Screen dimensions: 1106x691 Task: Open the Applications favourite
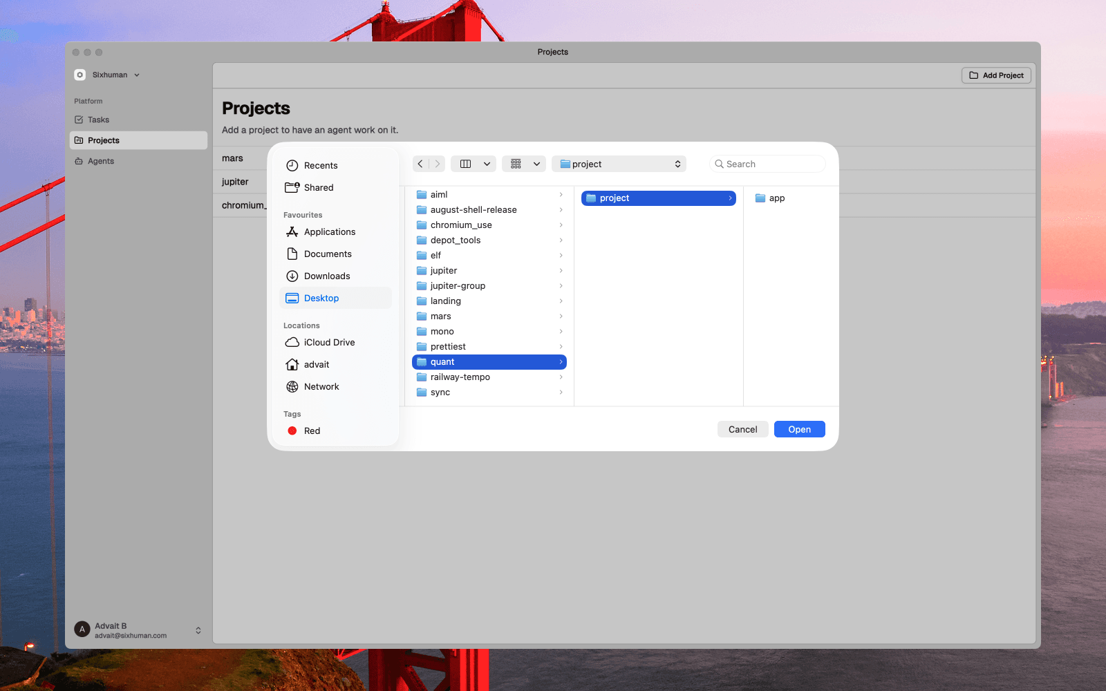coord(330,231)
